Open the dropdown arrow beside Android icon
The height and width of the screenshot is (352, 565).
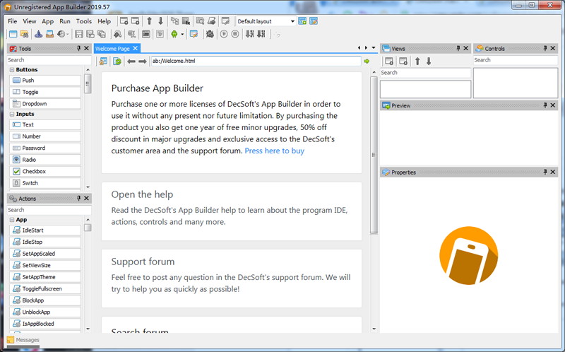click(x=182, y=35)
